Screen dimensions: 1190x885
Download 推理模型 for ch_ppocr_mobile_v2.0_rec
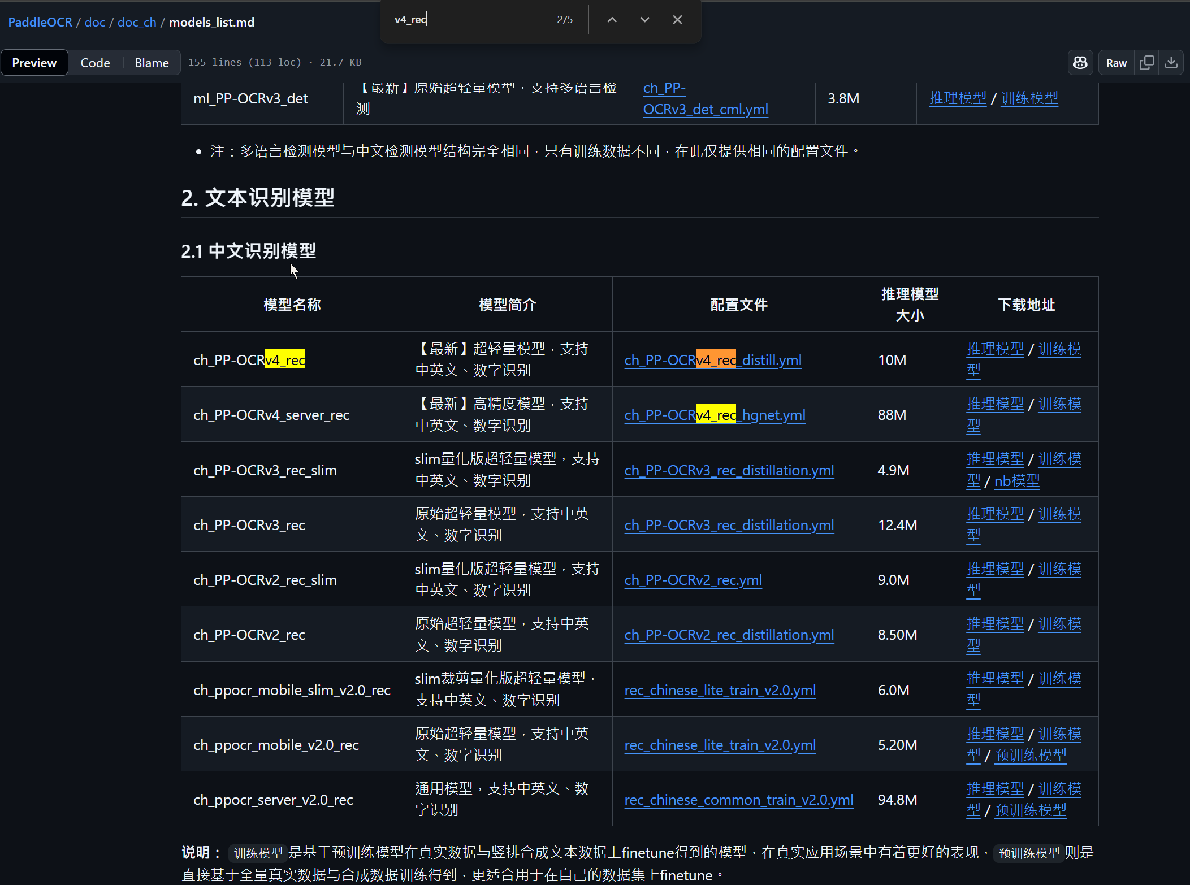(995, 734)
